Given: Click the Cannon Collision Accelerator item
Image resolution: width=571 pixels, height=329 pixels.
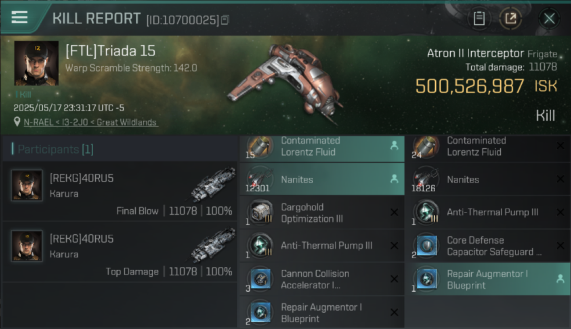Looking at the screenshot, I should click(322, 279).
